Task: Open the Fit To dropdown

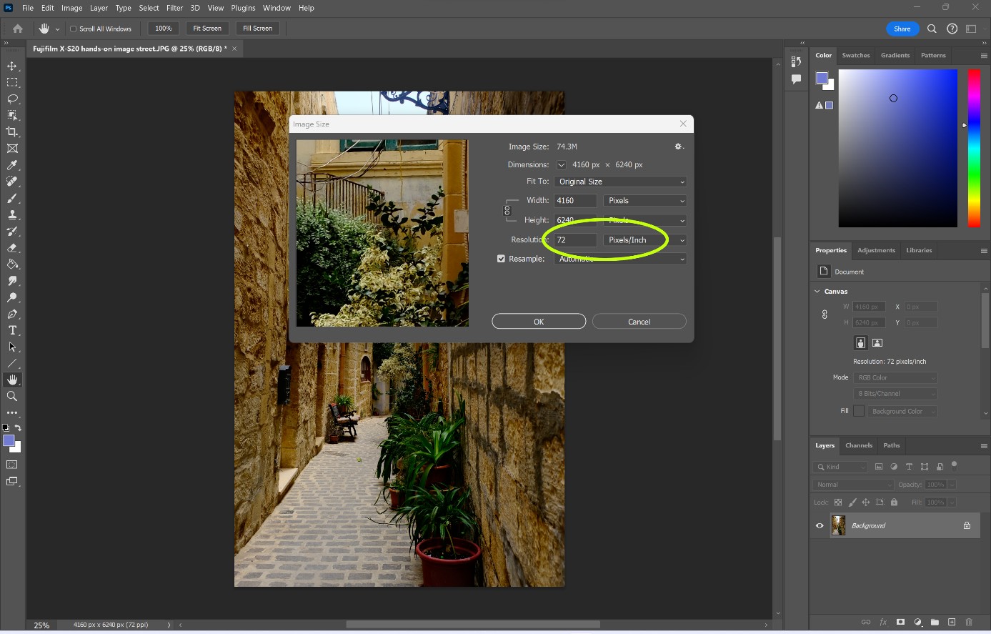Action: coord(619,182)
